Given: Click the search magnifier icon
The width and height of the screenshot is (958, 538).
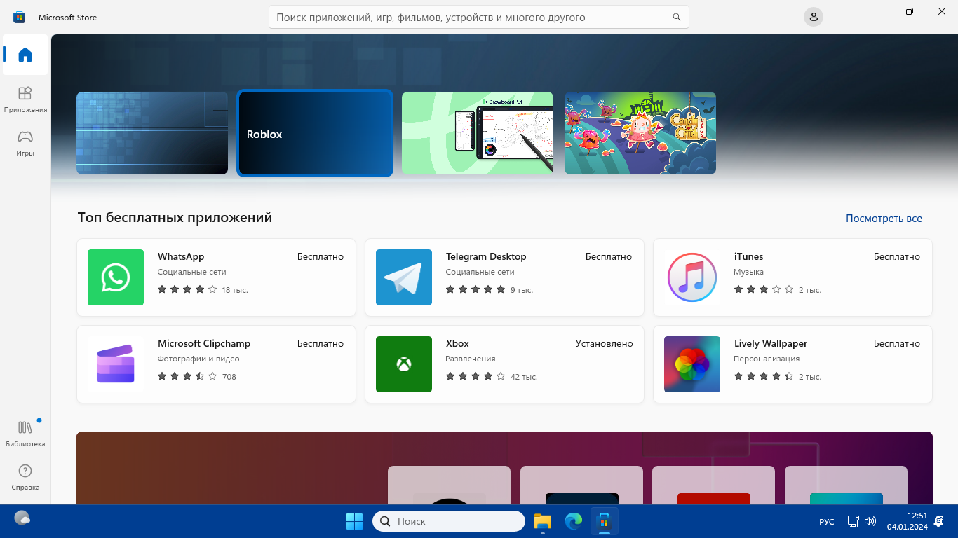Looking at the screenshot, I should click(x=677, y=17).
